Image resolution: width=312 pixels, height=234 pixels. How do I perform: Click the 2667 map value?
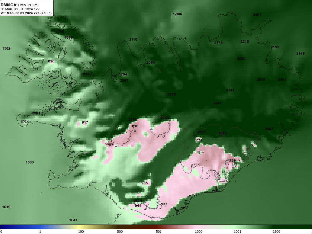[217, 103]
